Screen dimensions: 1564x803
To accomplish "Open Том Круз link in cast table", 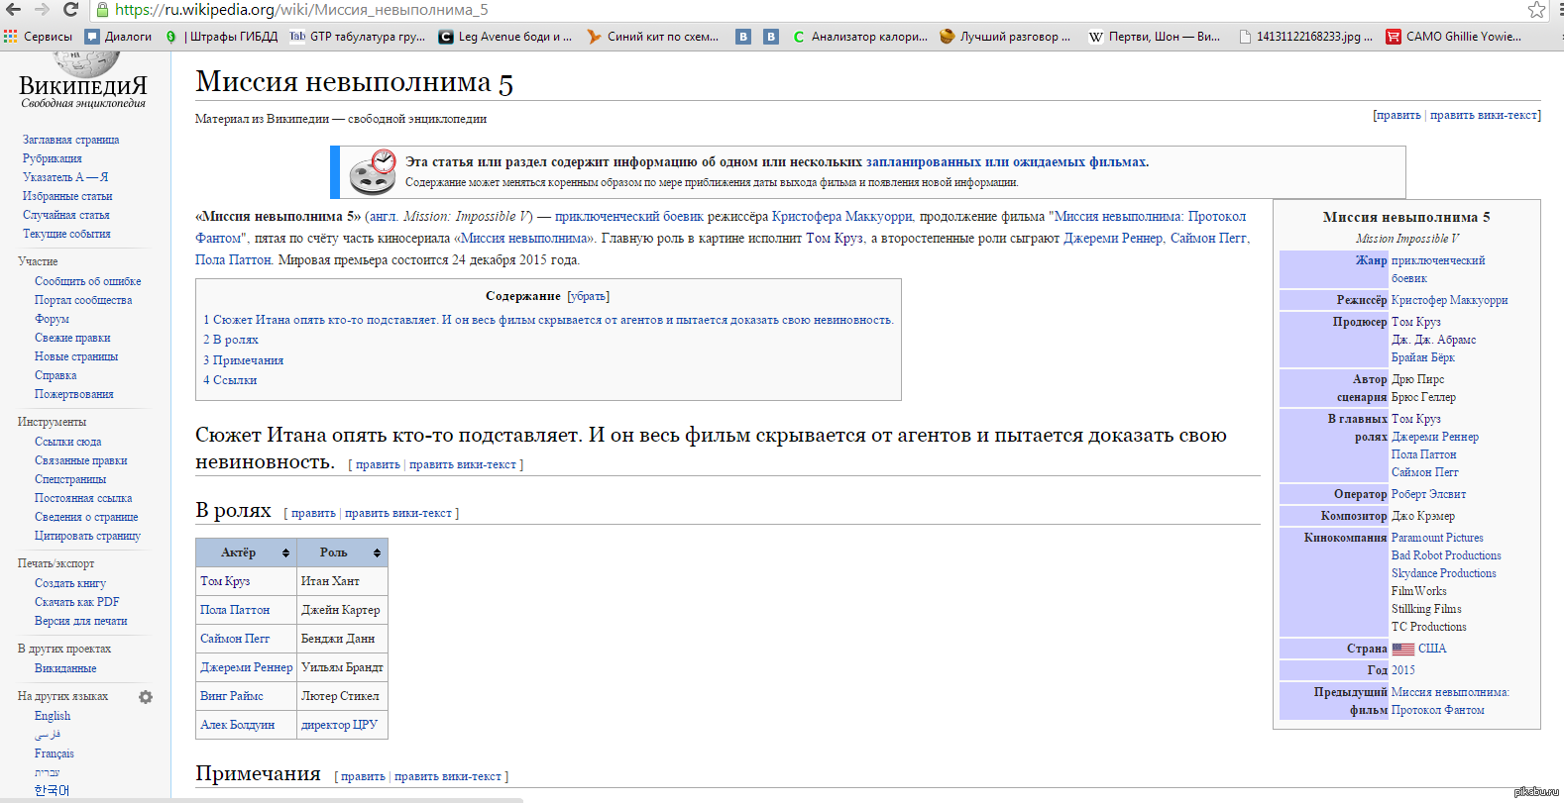I will pos(225,581).
